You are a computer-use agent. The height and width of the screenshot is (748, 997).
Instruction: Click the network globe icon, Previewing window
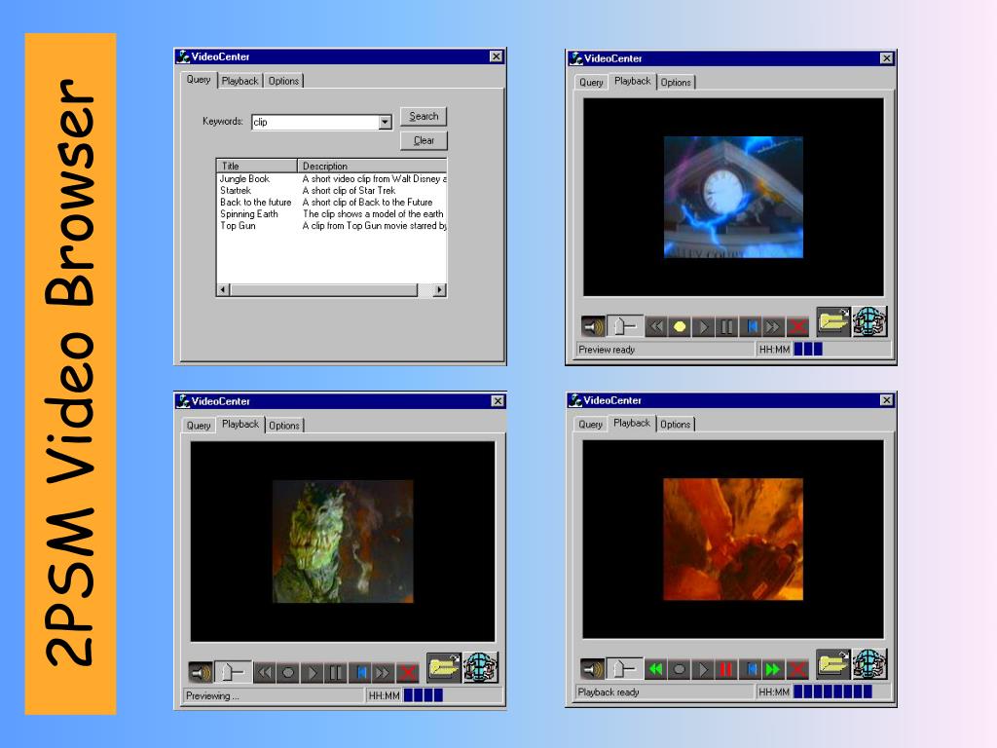pyautogui.click(x=480, y=667)
